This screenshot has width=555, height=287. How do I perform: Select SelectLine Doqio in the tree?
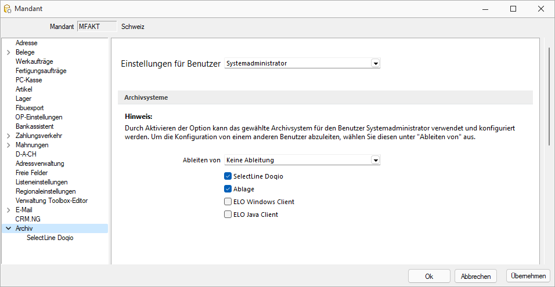[50, 238]
